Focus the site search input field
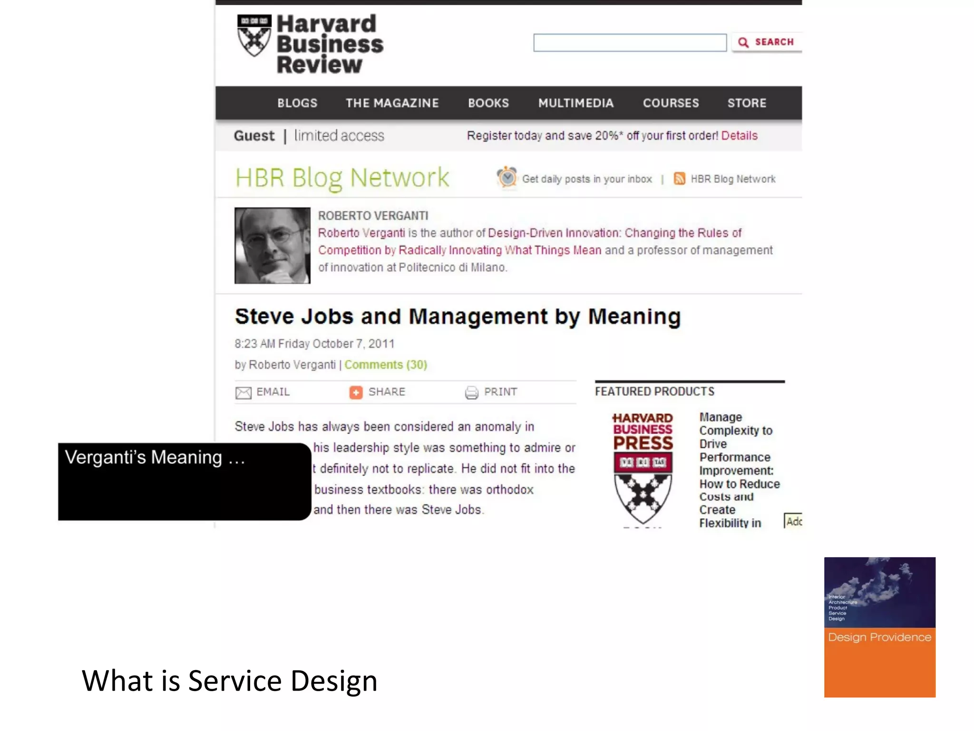Image resolution: width=974 pixels, height=731 pixels. (x=630, y=42)
